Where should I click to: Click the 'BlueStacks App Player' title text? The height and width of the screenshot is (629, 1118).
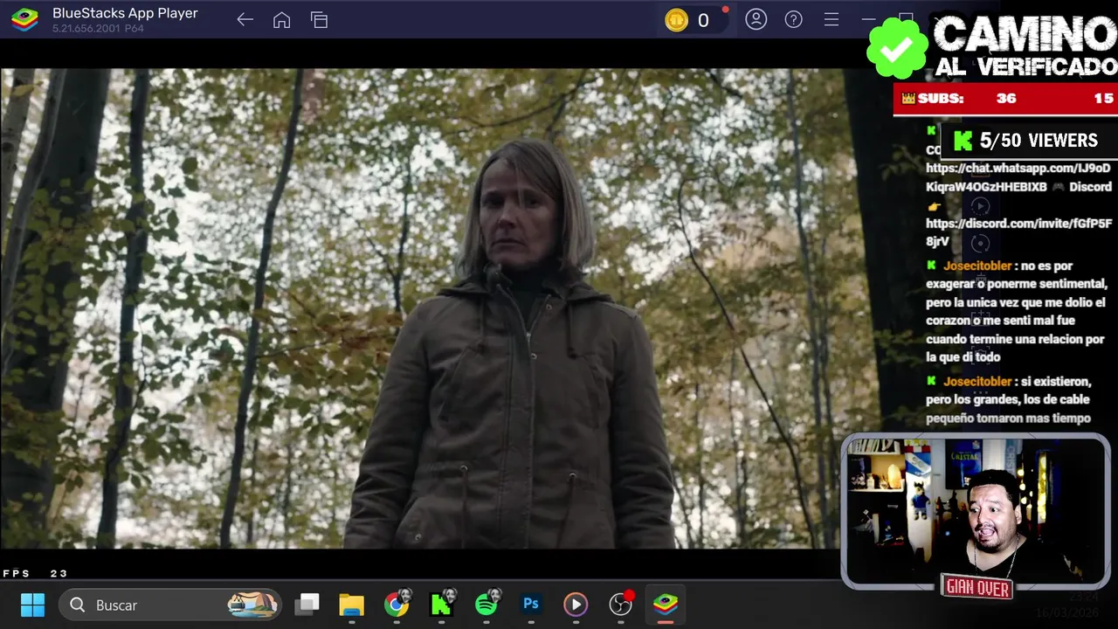click(125, 13)
